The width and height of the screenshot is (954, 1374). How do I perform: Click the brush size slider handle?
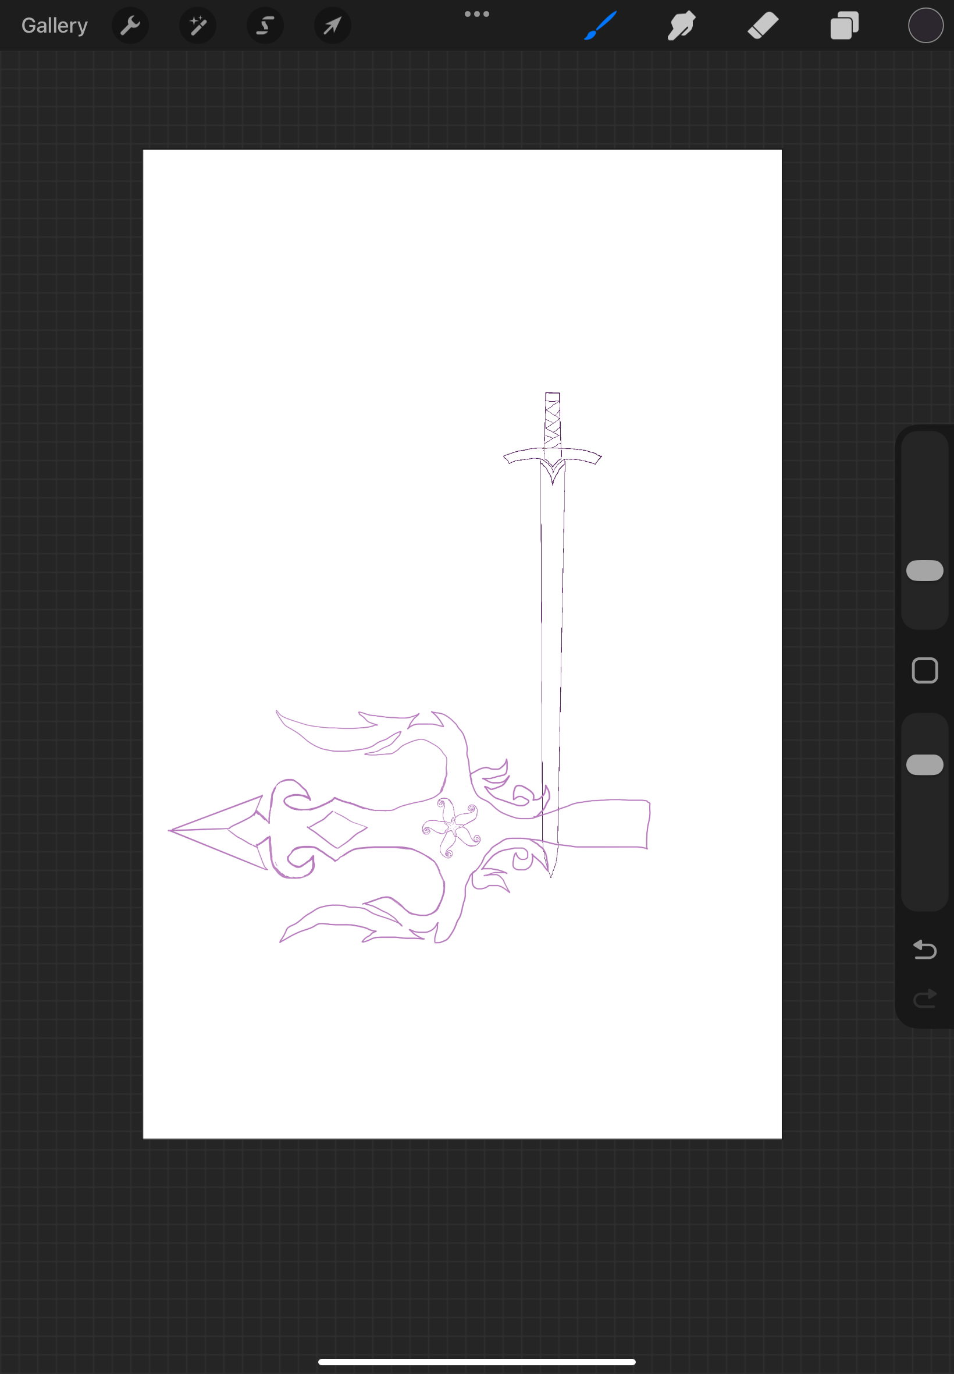[x=924, y=570]
